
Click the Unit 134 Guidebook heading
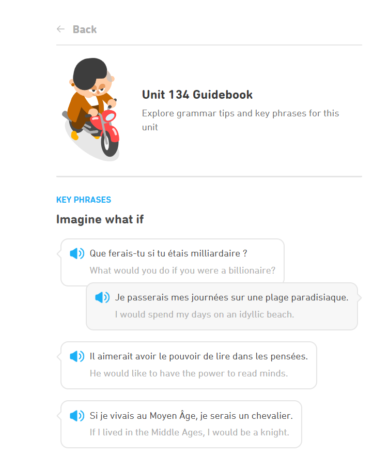197,95
